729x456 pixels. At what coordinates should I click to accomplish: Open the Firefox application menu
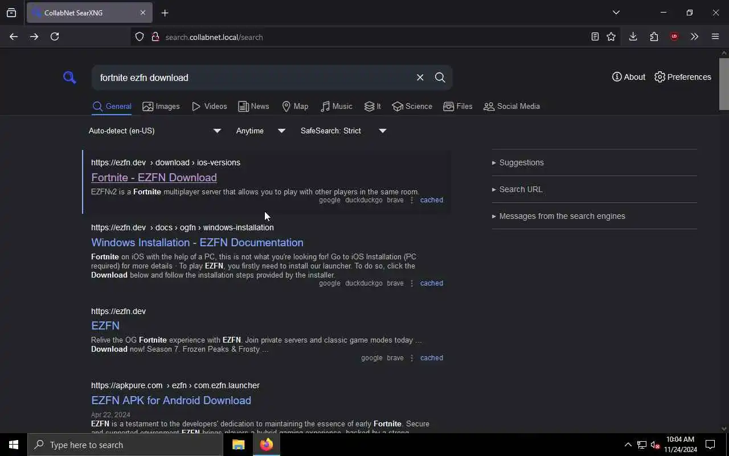715,36
